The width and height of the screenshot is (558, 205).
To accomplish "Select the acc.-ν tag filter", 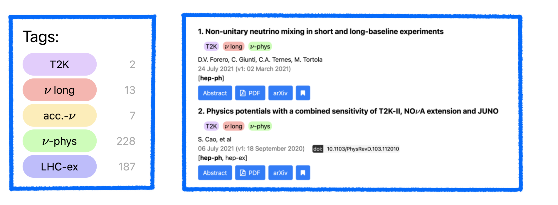I will click(60, 116).
